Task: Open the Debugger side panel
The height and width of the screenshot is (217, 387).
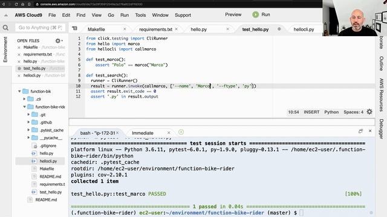Action: (x=382, y=129)
